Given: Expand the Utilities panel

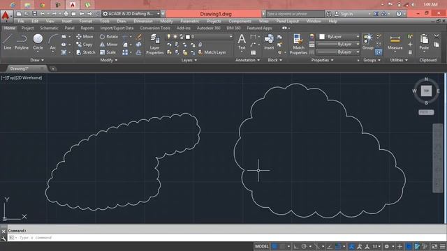Looking at the screenshot, I should click(x=399, y=60).
